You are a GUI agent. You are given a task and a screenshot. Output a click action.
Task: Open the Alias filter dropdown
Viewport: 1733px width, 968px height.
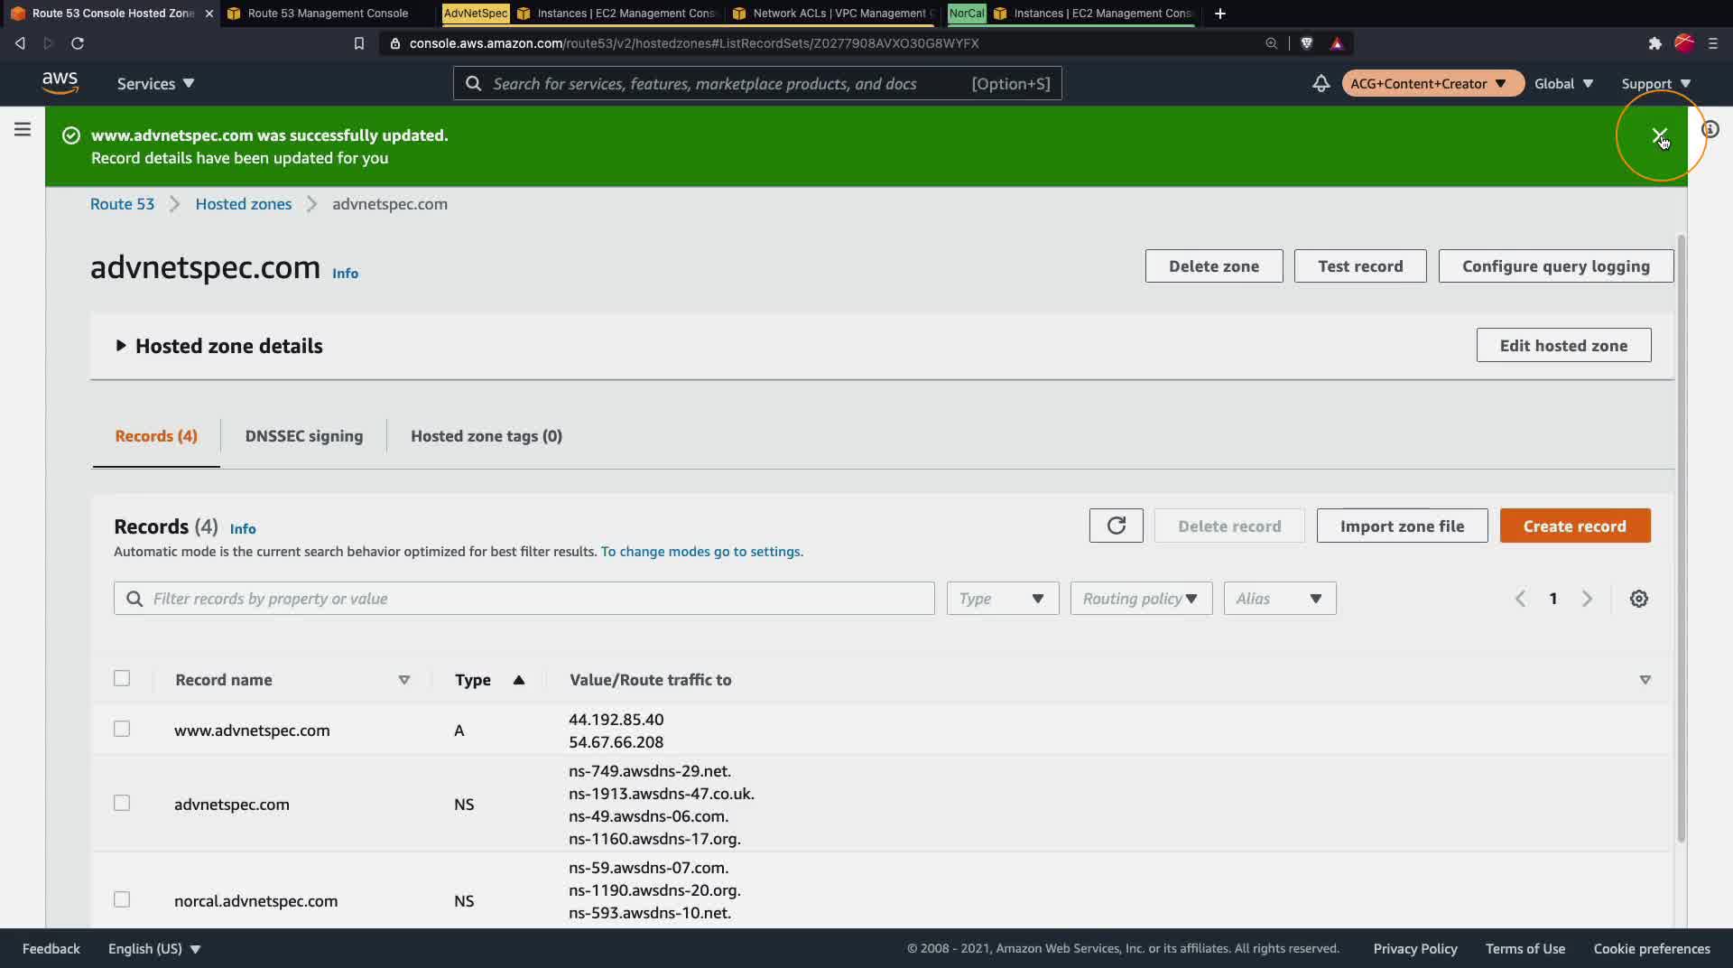pos(1279,599)
